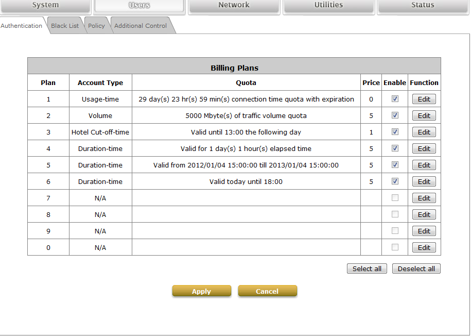This screenshot has width=471, height=336.
Task: Switch to the Network menu tab
Action: click(234, 6)
